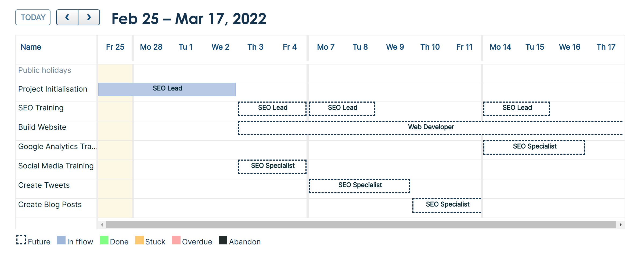Click the TODAY button
This screenshot has height=253, width=641.
[33, 17]
